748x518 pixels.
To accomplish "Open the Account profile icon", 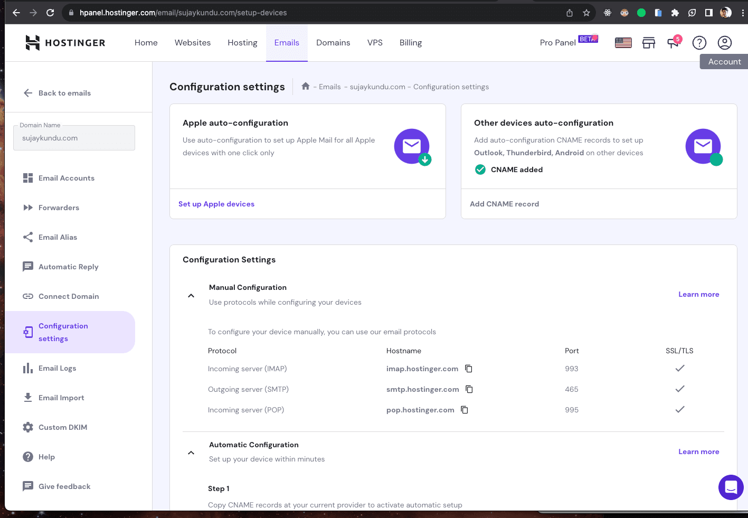I will pos(724,43).
